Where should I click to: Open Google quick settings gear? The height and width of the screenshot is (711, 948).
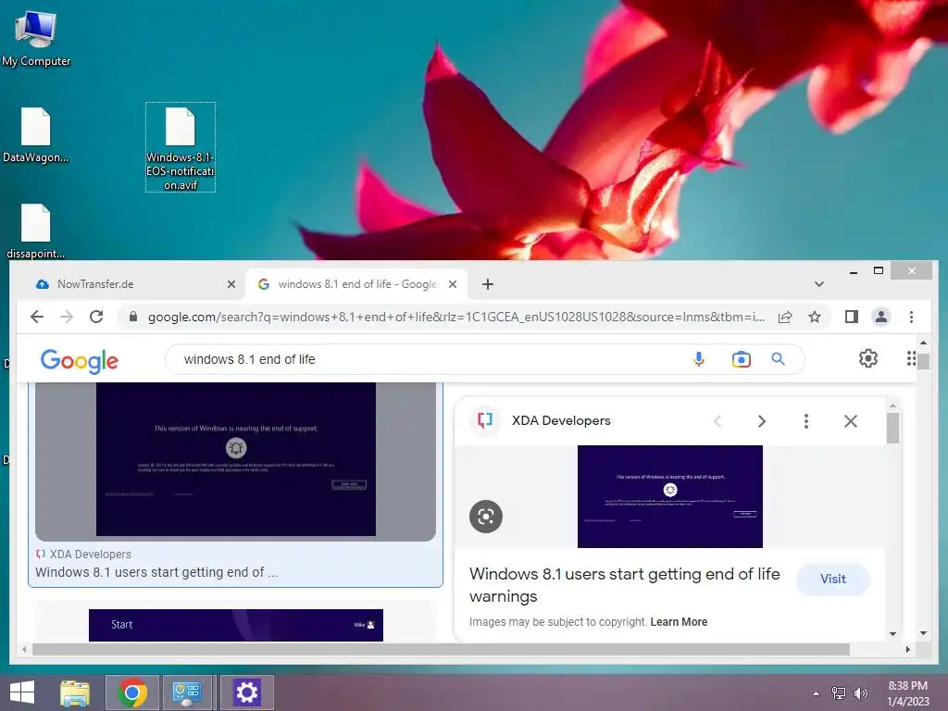coord(868,358)
